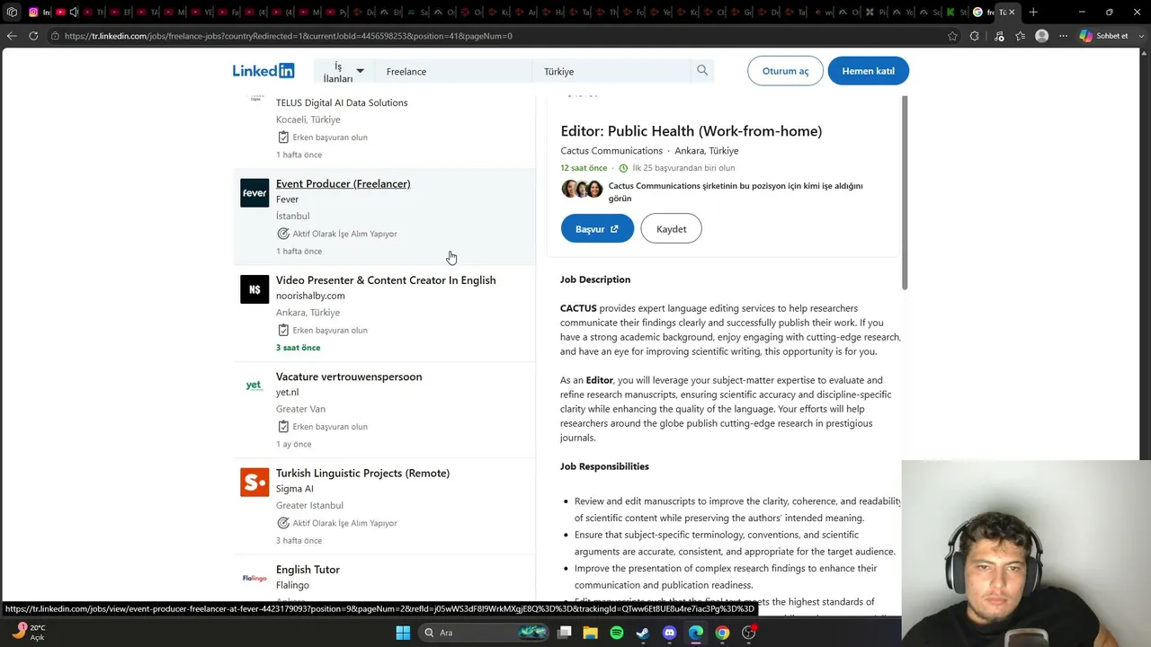Screen dimensions: 1151x647
Task: Click the address bar URL
Action: 289,36
